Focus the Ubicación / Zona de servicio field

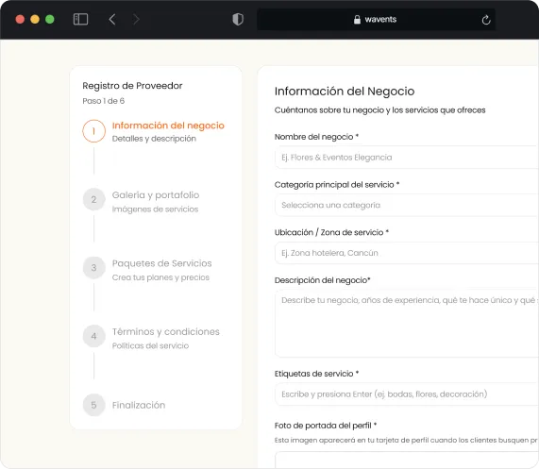[407, 253]
